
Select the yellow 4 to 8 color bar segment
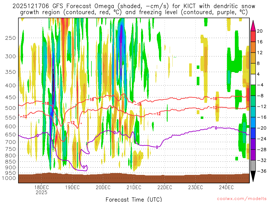[x=253, y=69]
